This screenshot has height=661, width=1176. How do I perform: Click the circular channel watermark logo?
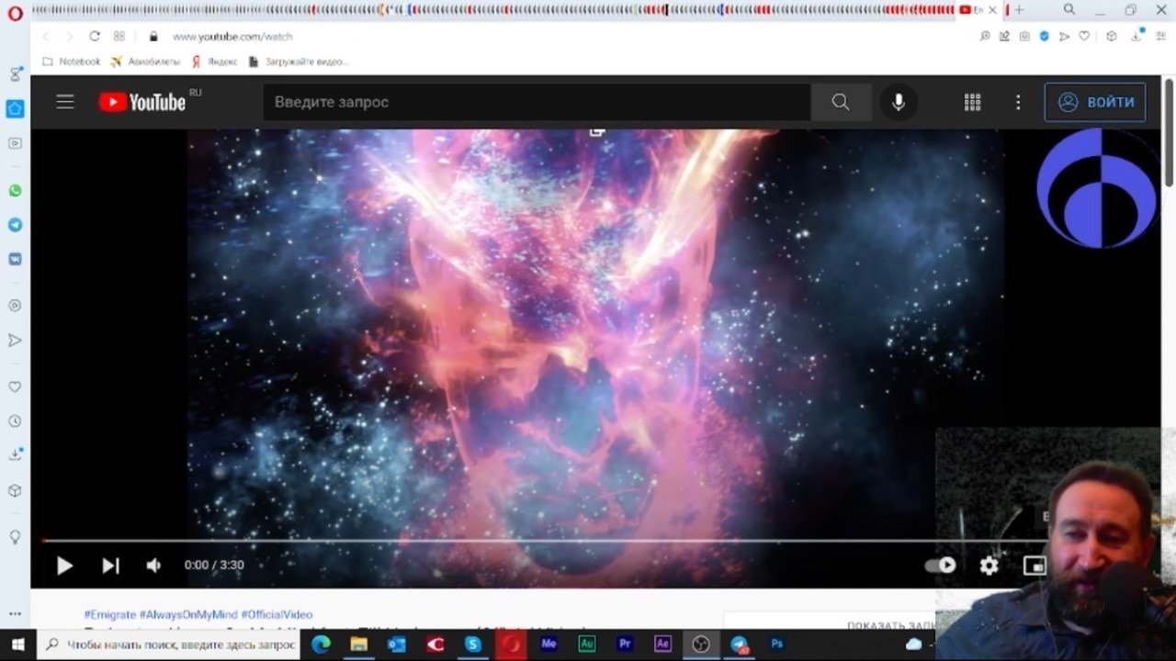click(x=1097, y=188)
